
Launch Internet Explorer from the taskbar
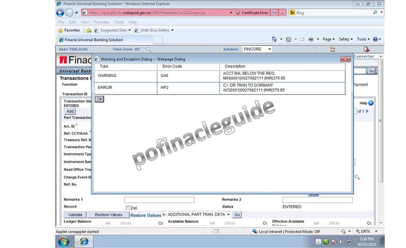tap(83, 241)
